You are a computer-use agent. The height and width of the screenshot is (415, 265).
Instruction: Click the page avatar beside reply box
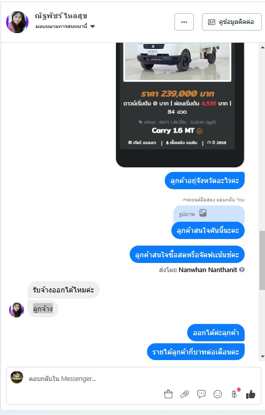17,377
